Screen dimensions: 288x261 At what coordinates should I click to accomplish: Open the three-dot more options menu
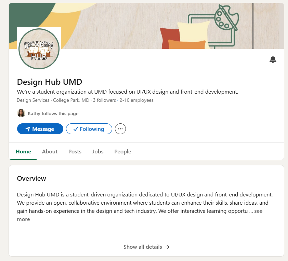tap(120, 129)
